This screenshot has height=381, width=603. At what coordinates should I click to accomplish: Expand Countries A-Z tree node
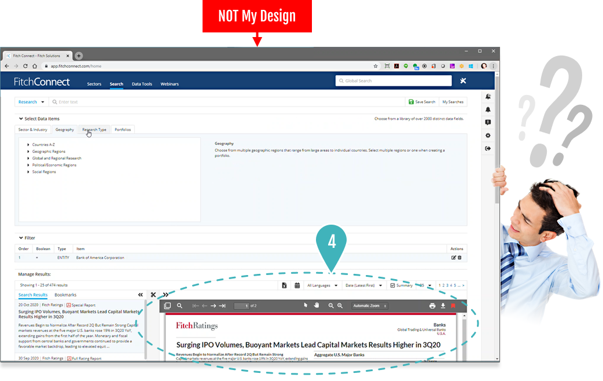(28, 145)
